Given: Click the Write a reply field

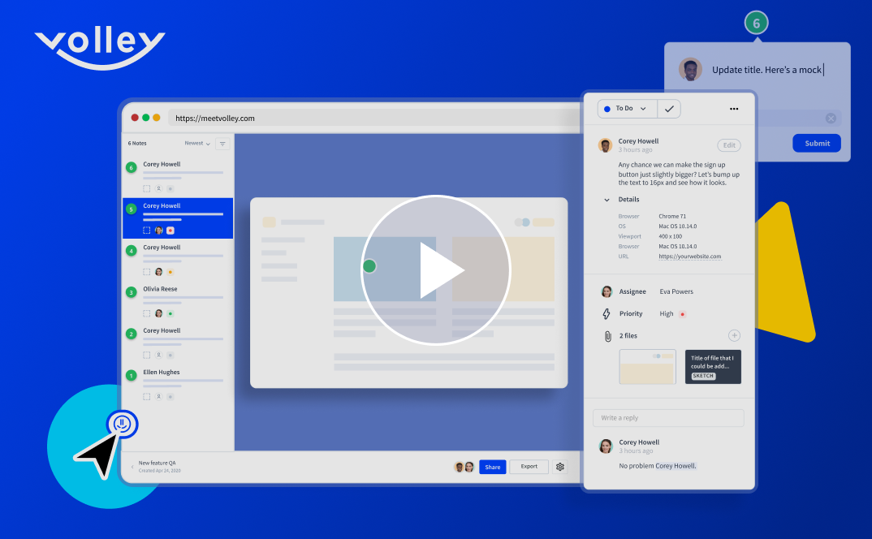Looking at the screenshot, I should click(x=668, y=418).
